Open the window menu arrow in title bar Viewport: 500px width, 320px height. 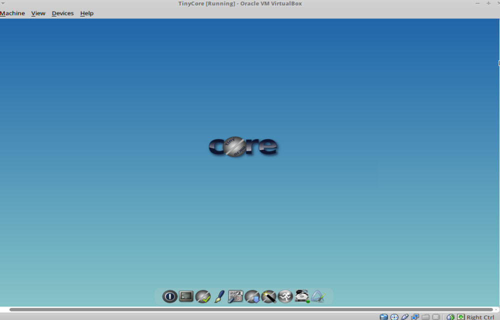point(2,3)
